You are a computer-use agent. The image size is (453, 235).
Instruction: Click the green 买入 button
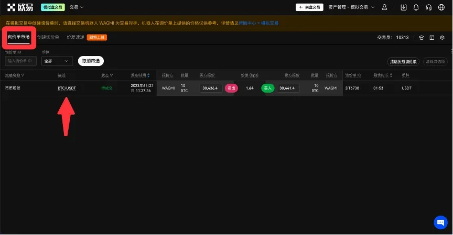(268, 88)
